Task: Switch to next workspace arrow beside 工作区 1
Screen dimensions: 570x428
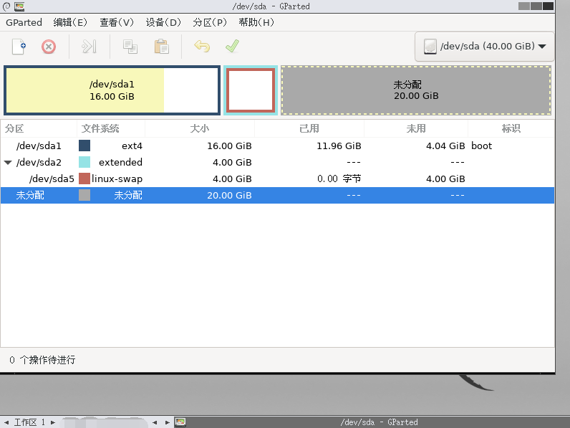Action: coord(53,422)
